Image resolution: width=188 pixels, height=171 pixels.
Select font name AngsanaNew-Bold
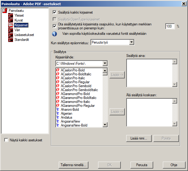click(x=74, y=125)
